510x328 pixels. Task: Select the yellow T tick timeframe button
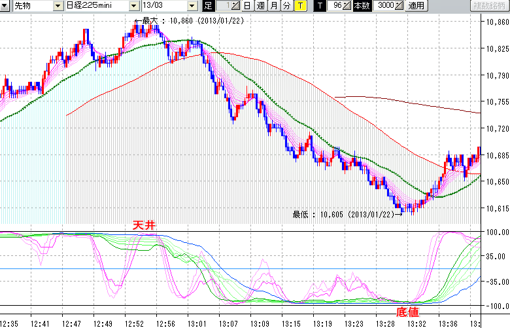(300, 6)
